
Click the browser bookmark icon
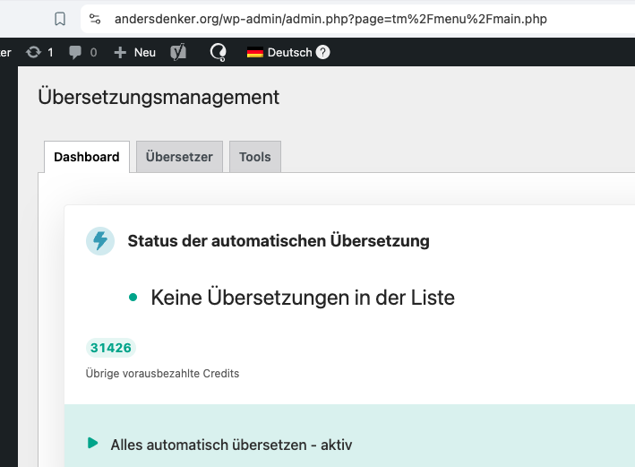click(x=60, y=18)
